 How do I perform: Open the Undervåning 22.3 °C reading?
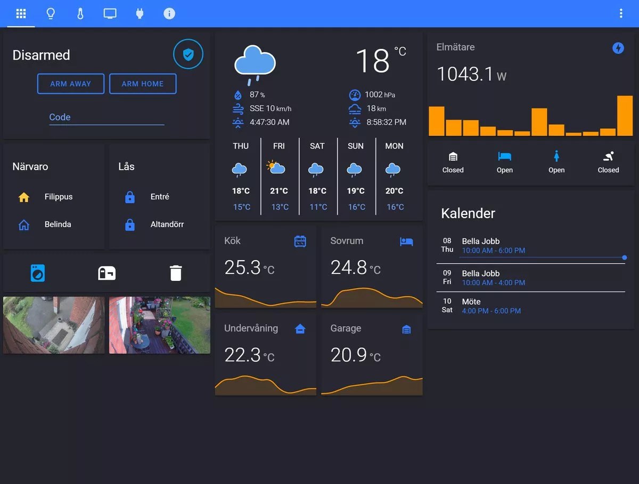[249, 355]
